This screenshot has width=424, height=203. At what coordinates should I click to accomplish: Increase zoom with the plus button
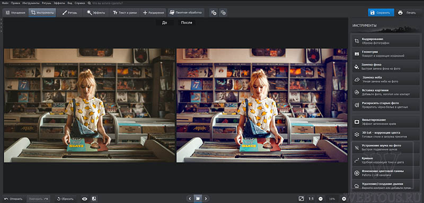(x=344, y=199)
